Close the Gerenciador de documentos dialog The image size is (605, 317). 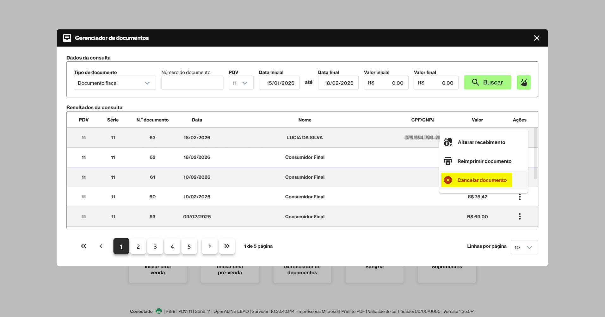pyautogui.click(x=536, y=38)
